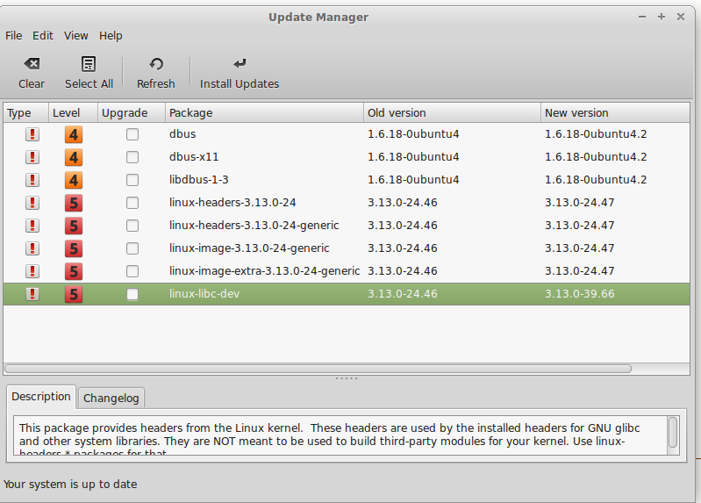This screenshot has height=503, width=701.
Task: Toggle the upgrade checkbox for linux-libc-dev
Action: [x=132, y=294]
